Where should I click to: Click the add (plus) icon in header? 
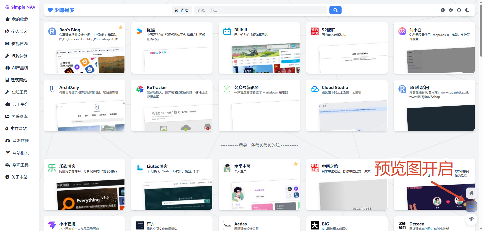(x=443, y=10)
